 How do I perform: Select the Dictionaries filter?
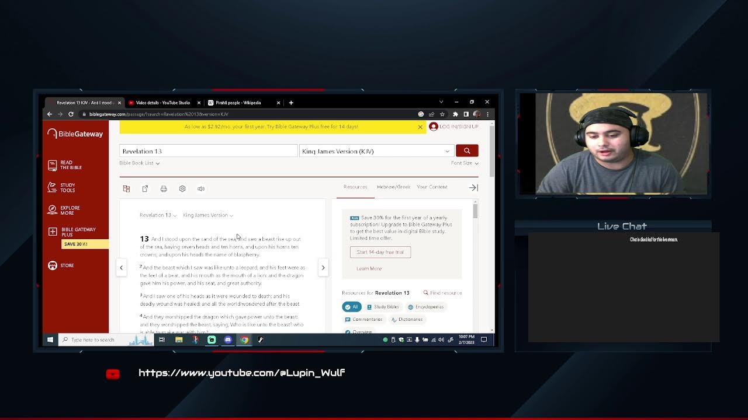(x=407, y=320)
